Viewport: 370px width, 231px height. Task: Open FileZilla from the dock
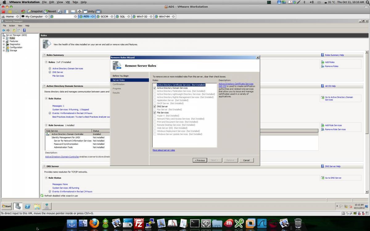pos(139,223)
